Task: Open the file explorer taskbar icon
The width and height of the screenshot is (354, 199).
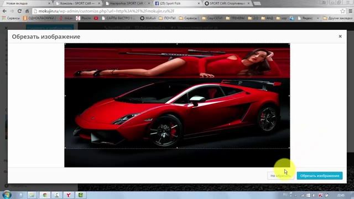Action: (x=32, y=195)
